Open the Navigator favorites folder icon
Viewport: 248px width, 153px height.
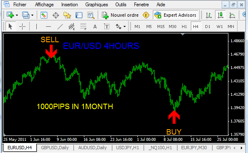coord(67,15)
